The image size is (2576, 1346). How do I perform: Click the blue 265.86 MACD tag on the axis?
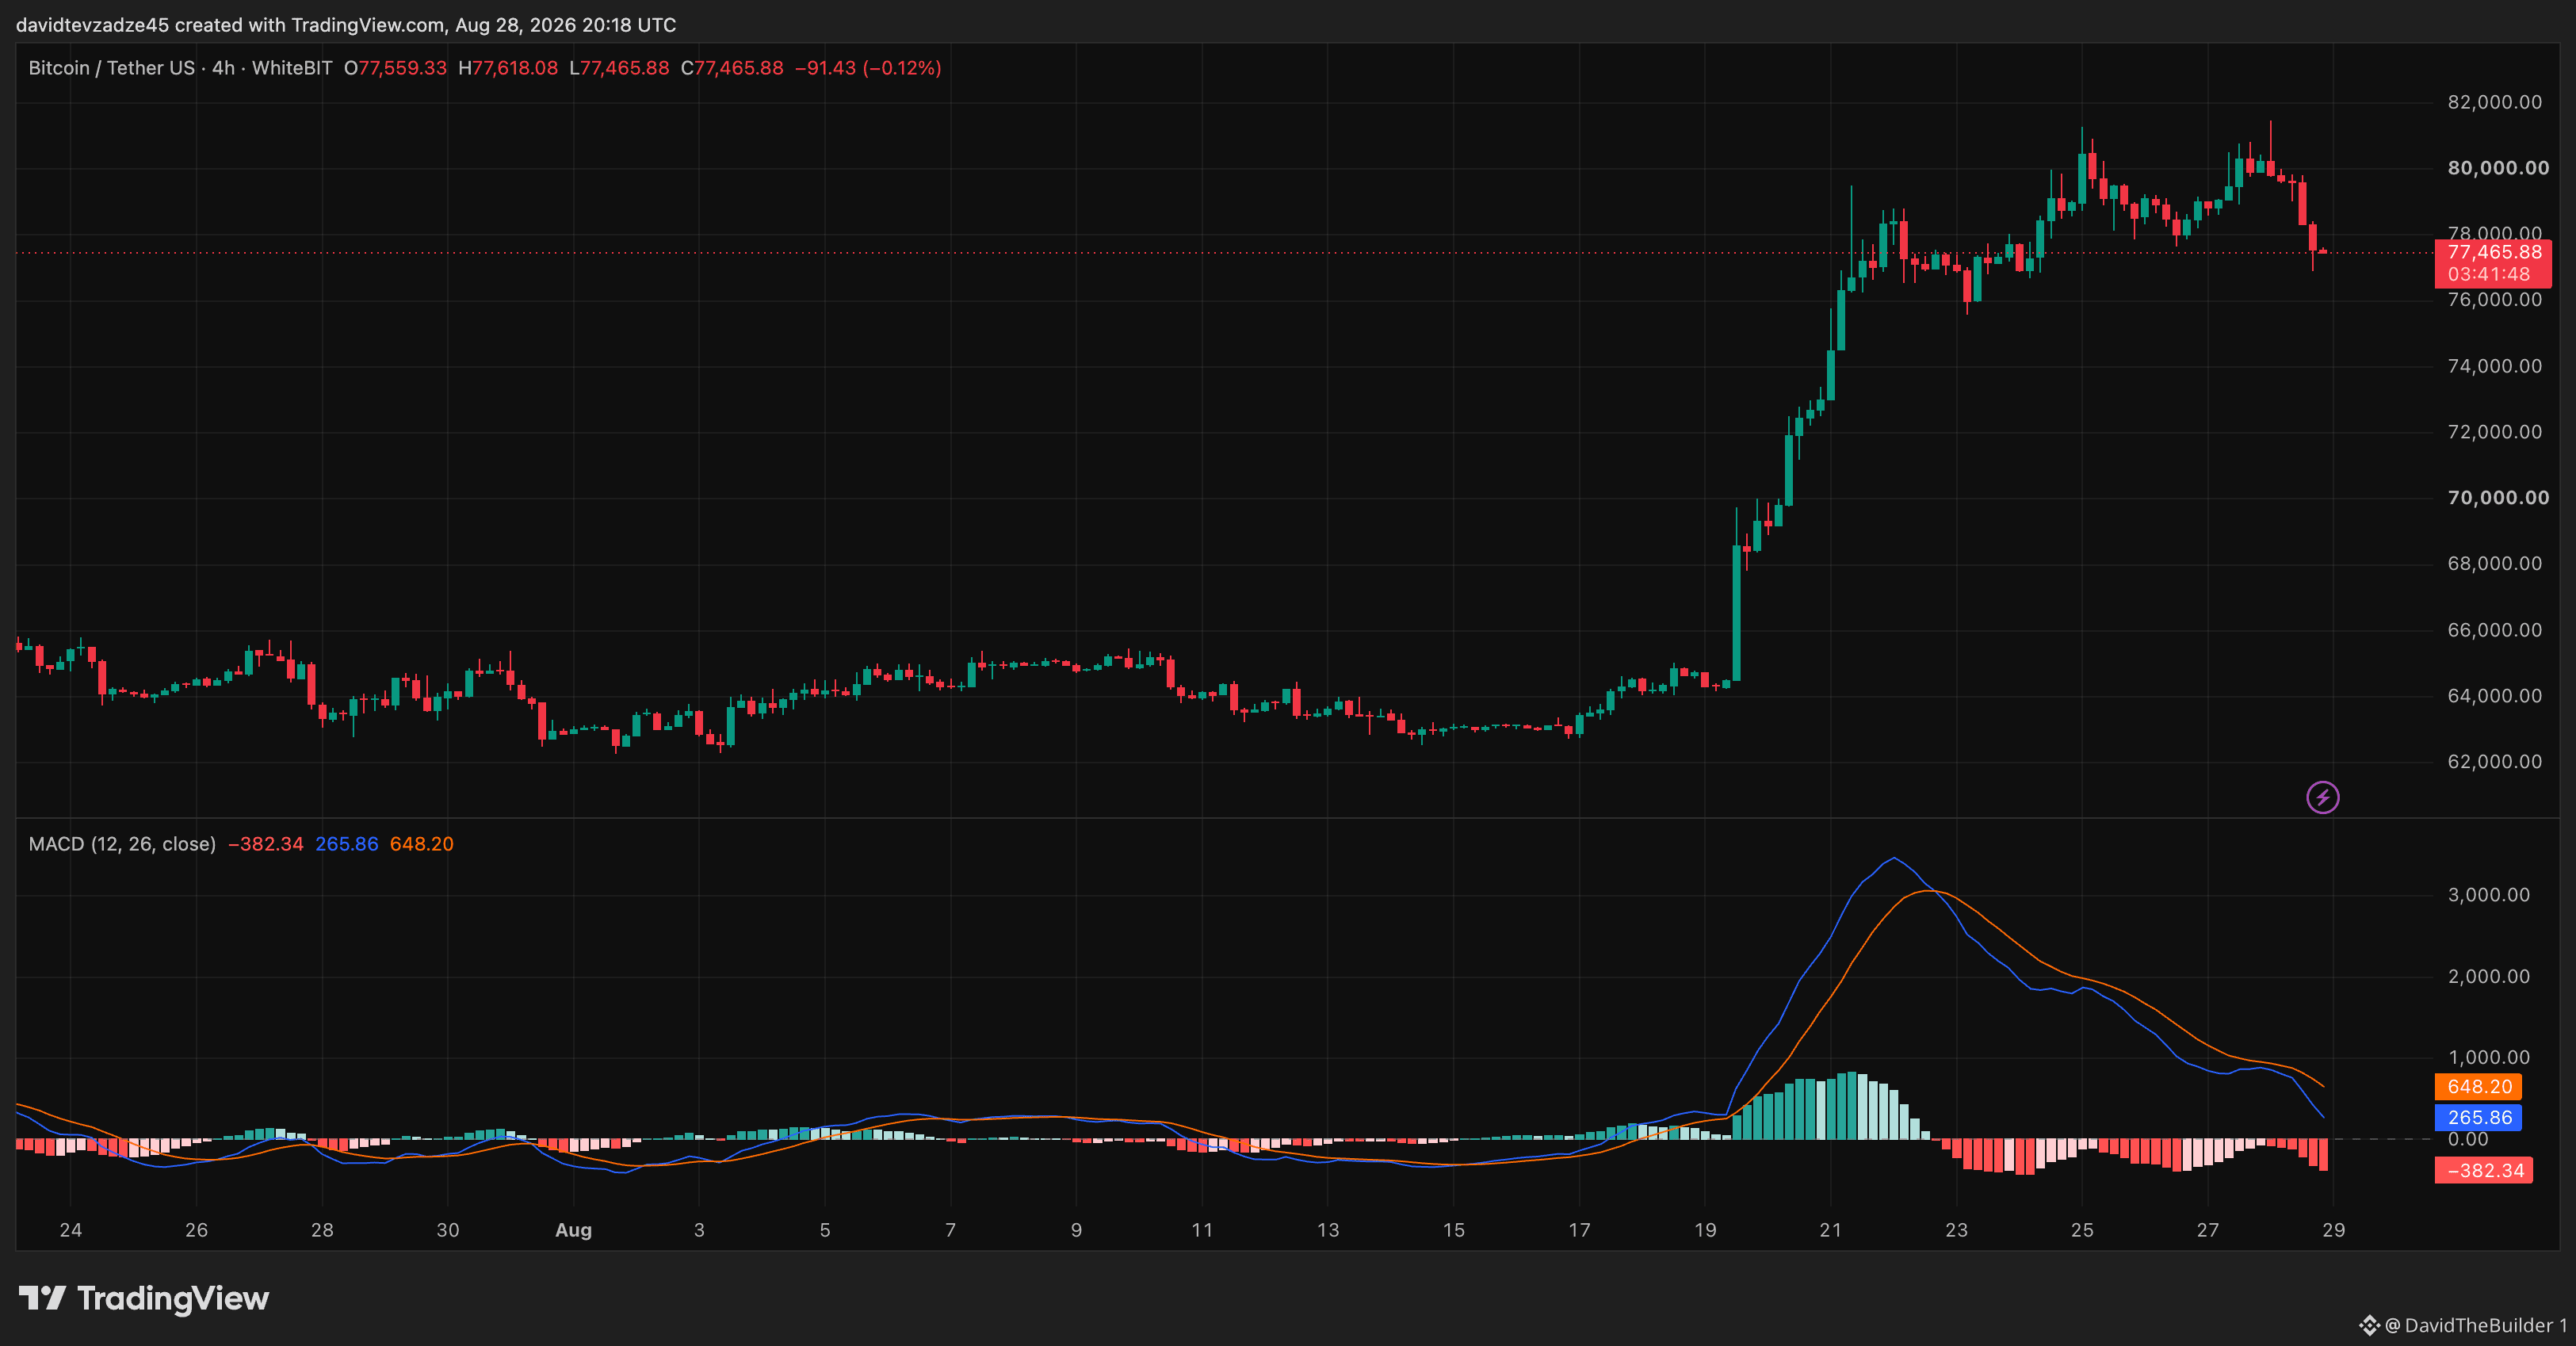point(2478,1118)
